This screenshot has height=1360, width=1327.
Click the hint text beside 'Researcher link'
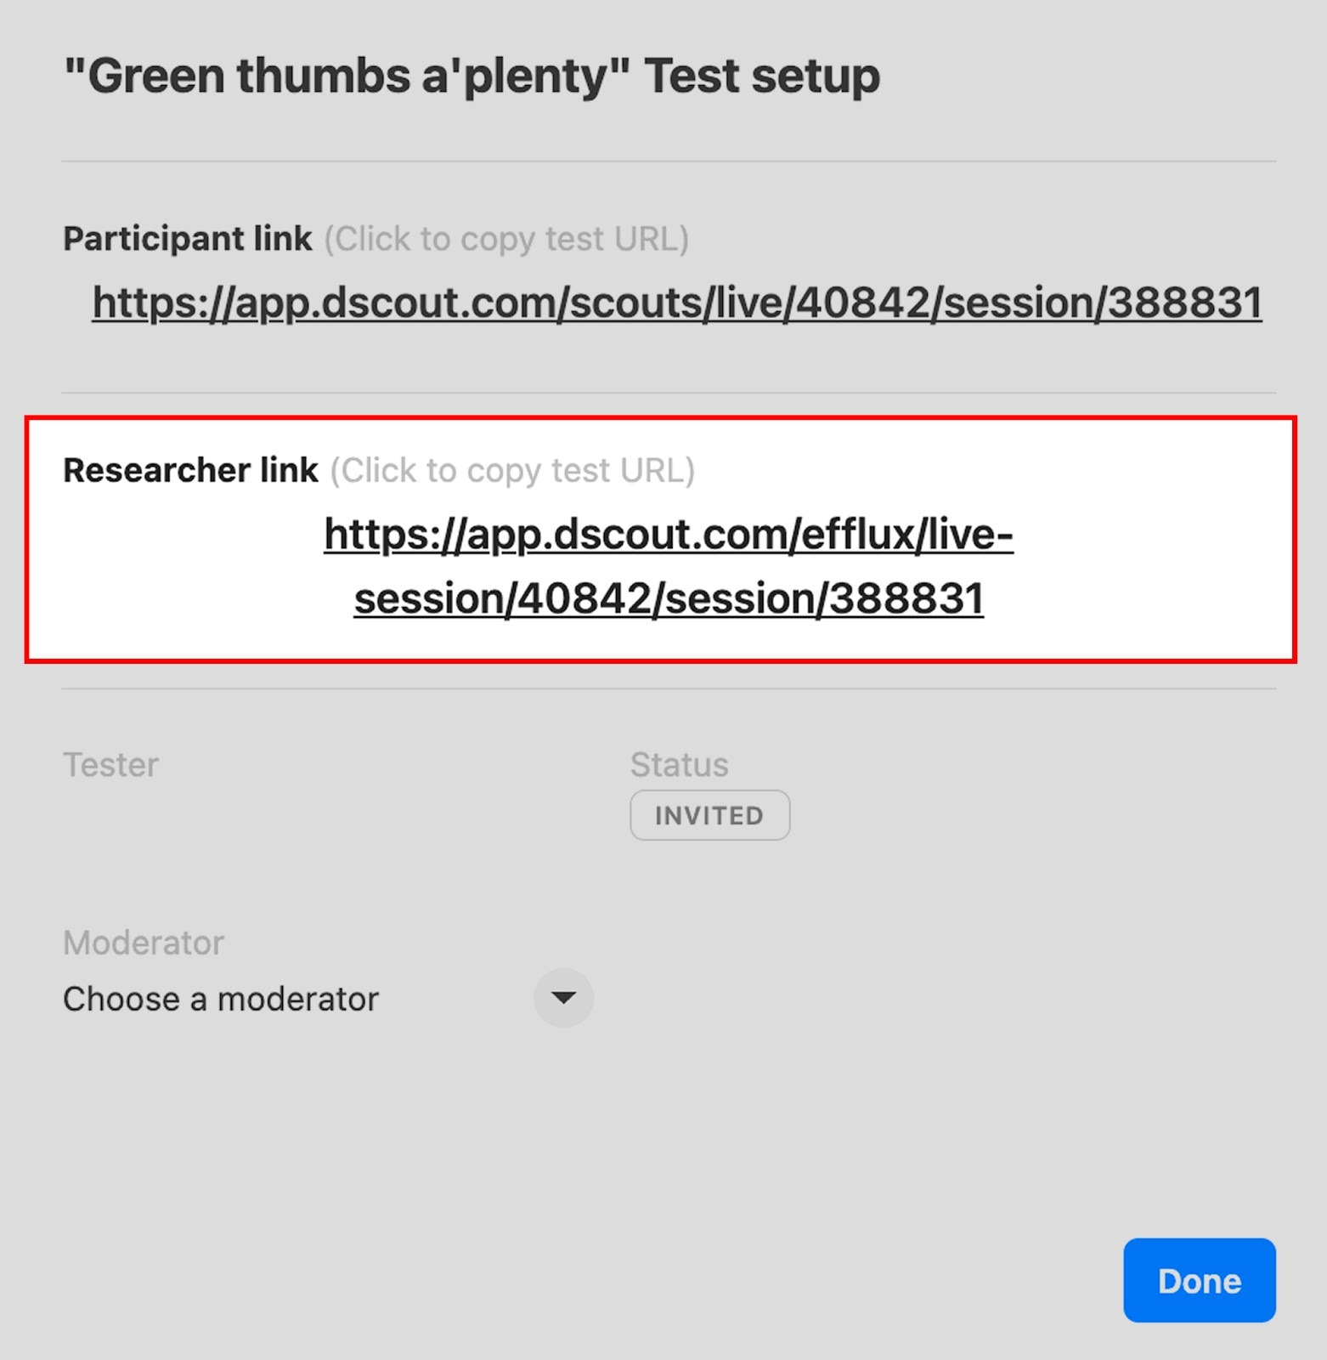click(x=511, y=471)
